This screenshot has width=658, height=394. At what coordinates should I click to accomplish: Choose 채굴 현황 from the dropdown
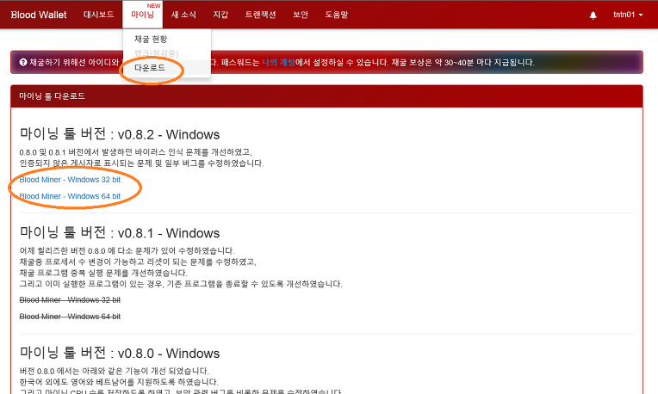[151, 40]
